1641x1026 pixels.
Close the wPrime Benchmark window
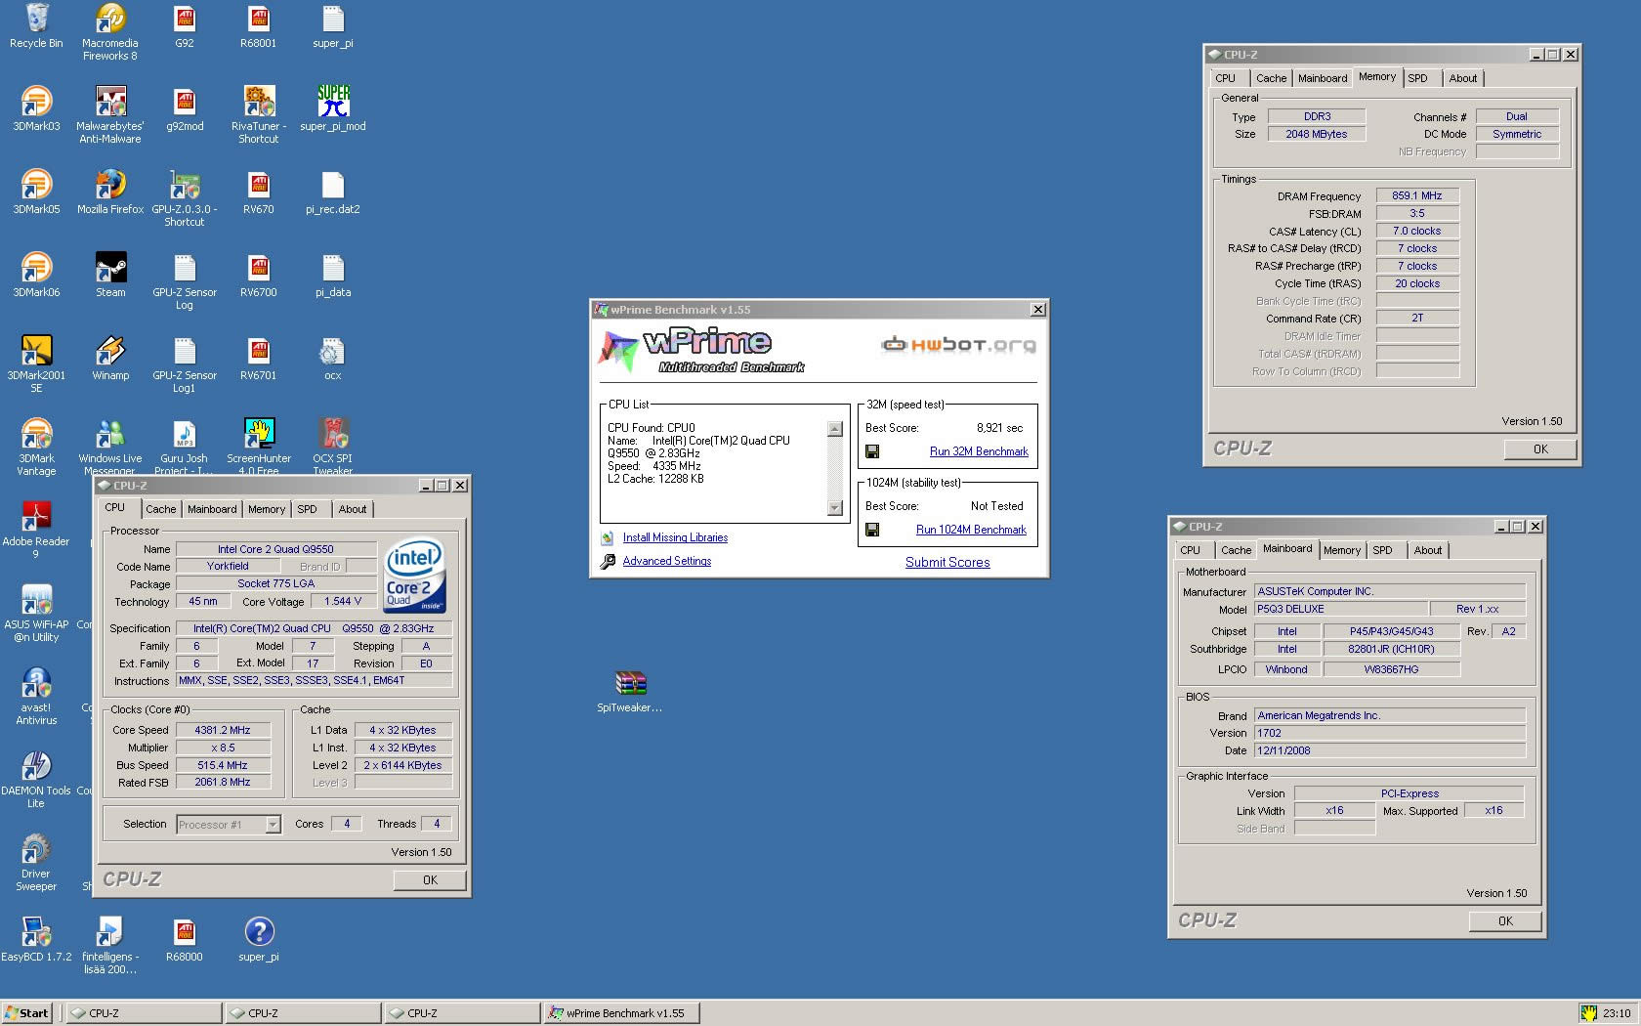tap(1038, 310)
